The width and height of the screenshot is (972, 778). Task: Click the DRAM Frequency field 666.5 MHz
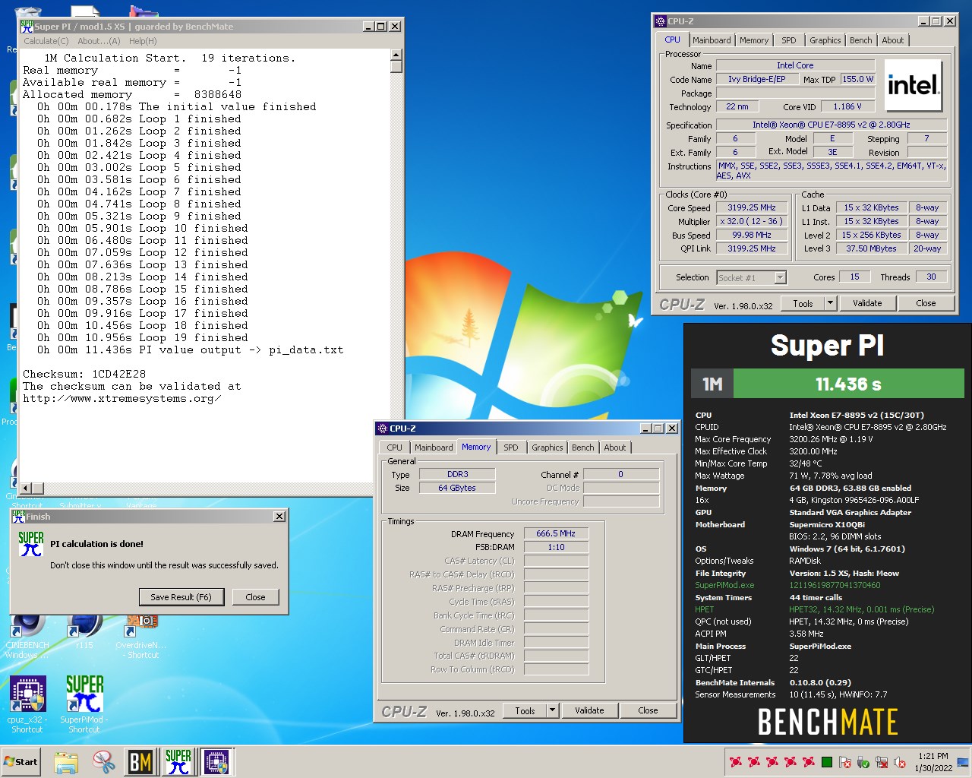[x=556, y=534]
